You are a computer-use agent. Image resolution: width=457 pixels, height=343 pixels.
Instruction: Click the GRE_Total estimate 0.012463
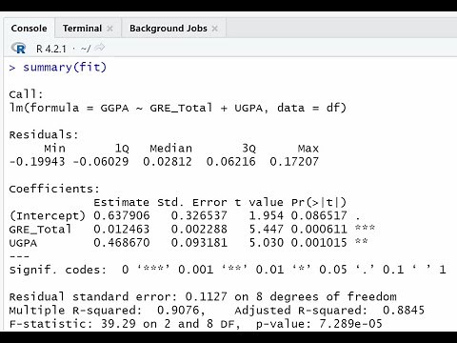click(122, 229)
